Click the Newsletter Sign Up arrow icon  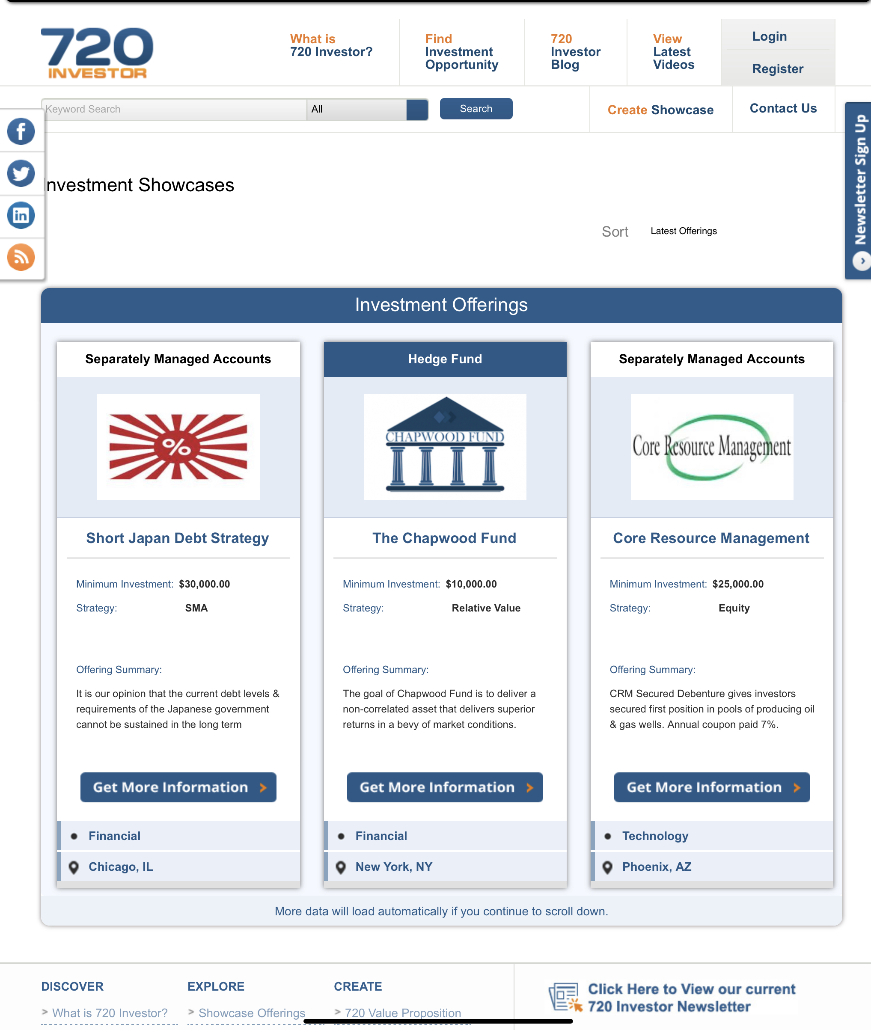862,260
